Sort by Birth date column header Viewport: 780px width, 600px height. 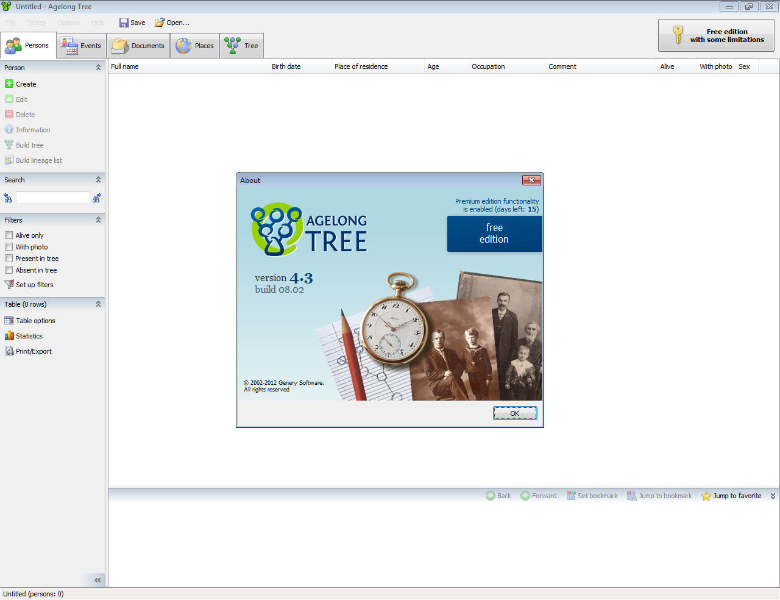pyautogui.click(x=300, y=66)
